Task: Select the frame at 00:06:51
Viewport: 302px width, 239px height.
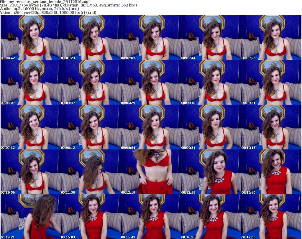Action: [271, 82]
